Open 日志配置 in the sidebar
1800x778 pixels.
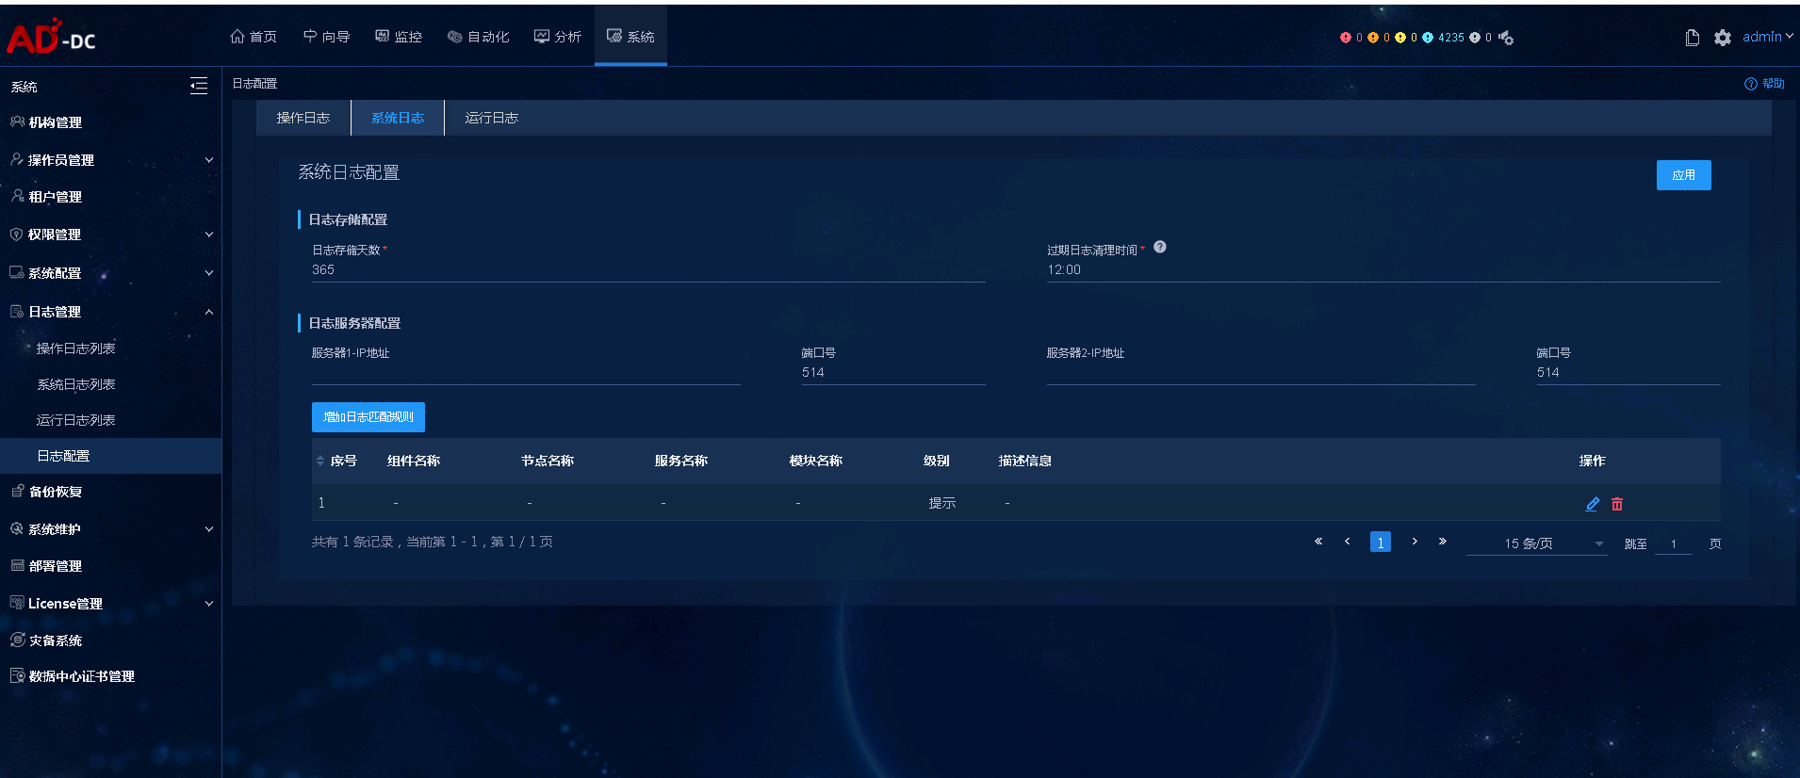[110, 456]
